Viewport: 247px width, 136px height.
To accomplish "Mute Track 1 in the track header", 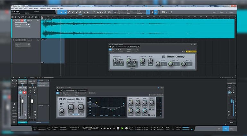I will point(16,20).
